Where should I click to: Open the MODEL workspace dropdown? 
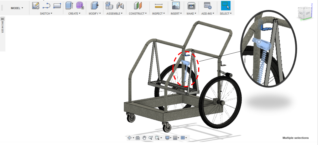(x=17, y=8)
